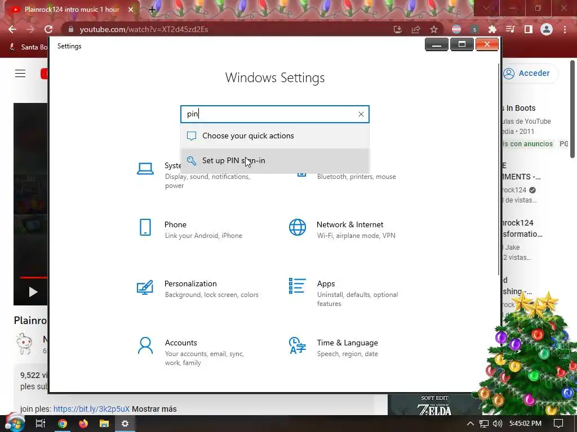Viewport: 577px width, 432px height.
Task: Go back in Chrome browser
Action: click(x=12, y=29)
